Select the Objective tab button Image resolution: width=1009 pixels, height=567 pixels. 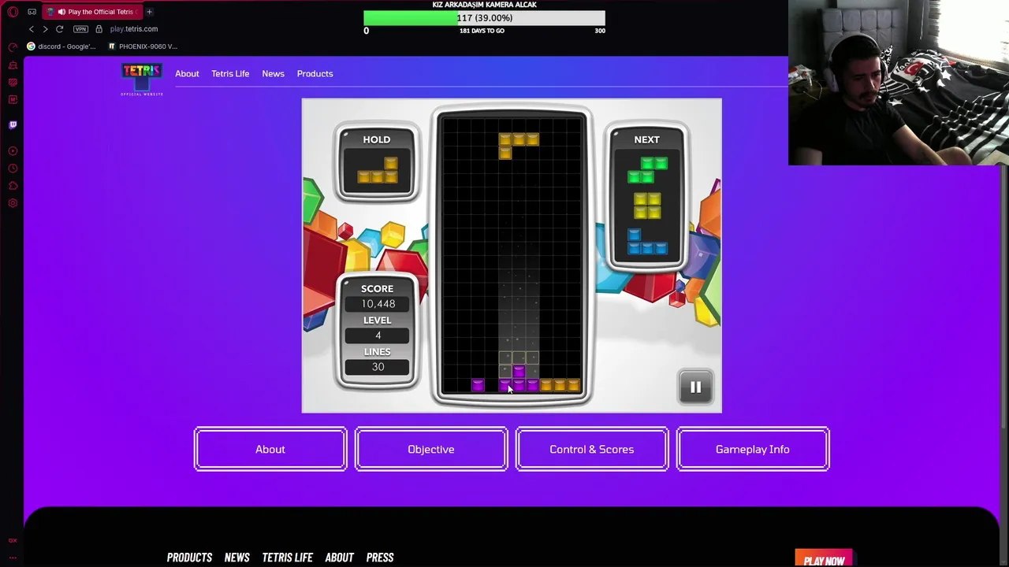coord(431,449)
